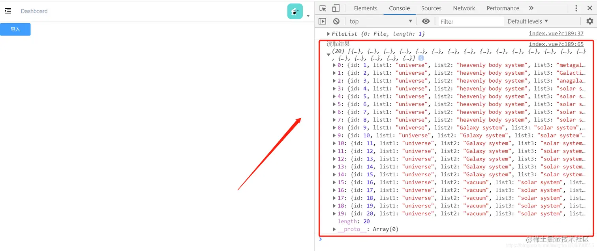Expand array item 2 with id 3
Image resolution: width=597 pixels, height=251 pixels.
coord(335,81)
